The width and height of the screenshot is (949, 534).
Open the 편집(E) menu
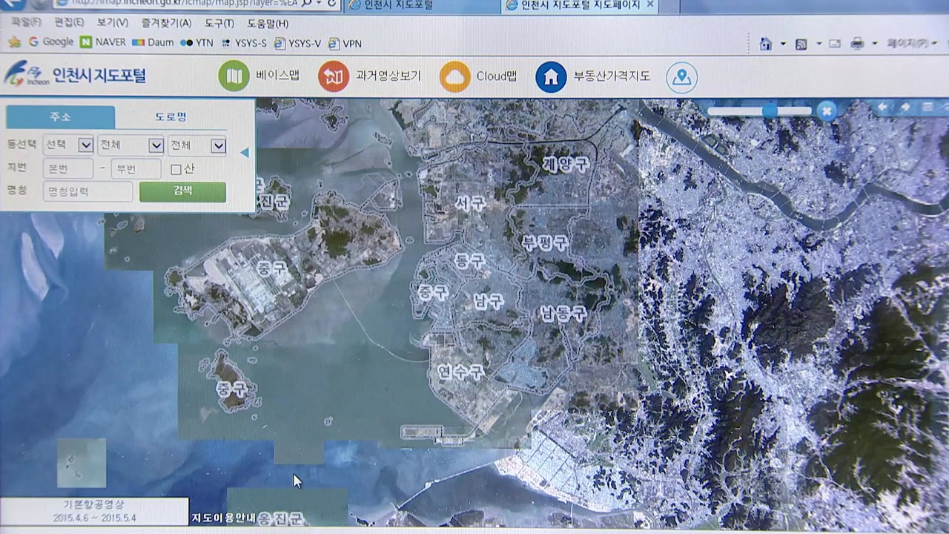point(69,22)
